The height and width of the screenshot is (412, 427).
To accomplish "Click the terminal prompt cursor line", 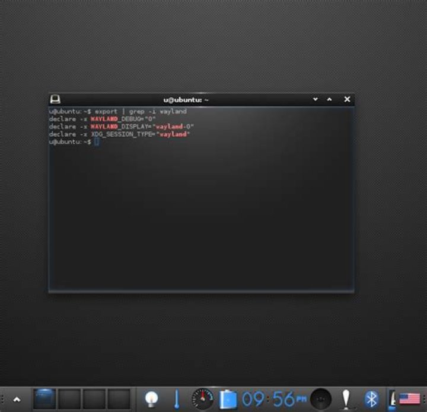I will point(74,141).
